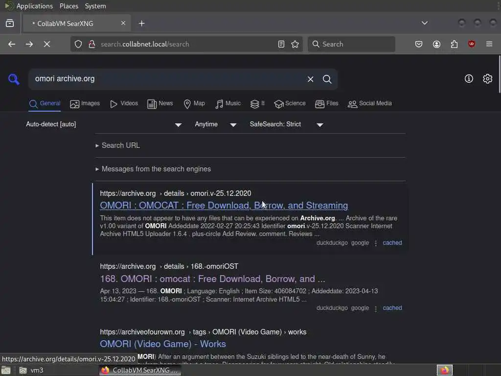Switch to Files category
This screenshot has width=501, height=376.
pyautogui.click(x=326, y=104)
